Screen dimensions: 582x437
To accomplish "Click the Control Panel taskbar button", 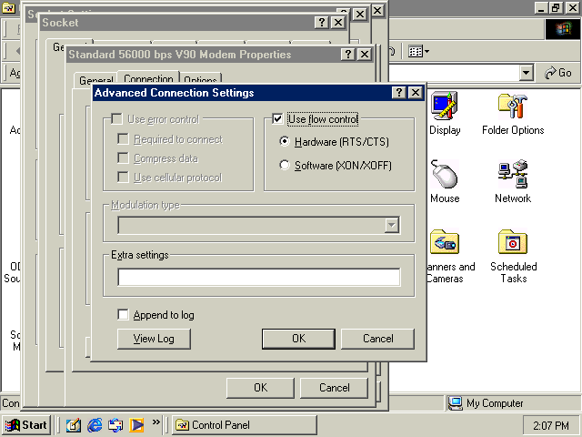I will tap(245, 425).
